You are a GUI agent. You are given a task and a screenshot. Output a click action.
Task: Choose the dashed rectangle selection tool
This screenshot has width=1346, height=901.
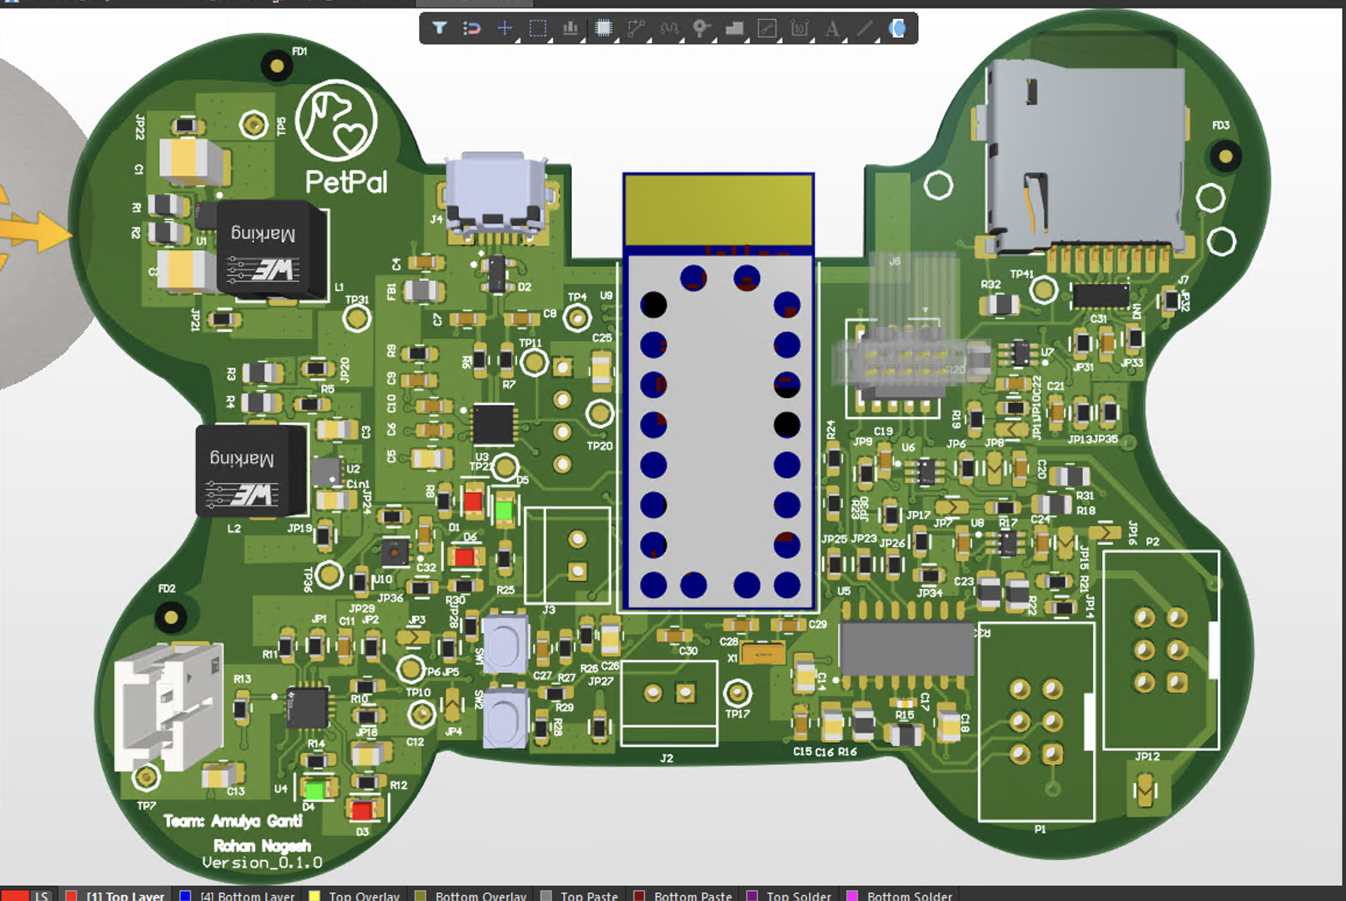(538, 27)
